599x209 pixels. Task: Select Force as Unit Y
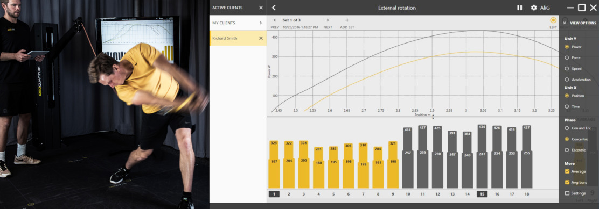tap(567, 58)
